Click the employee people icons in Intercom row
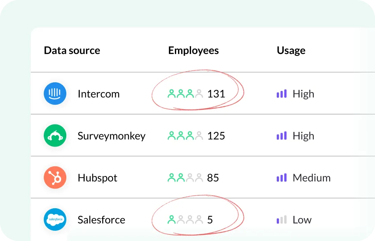 pyautogui.click(x=186, y=94)
